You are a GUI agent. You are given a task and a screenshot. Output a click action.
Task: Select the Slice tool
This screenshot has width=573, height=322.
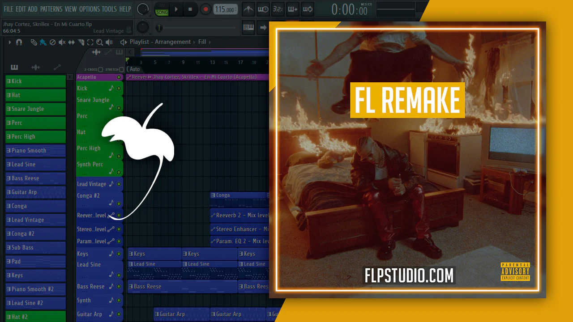pos(81,42)
